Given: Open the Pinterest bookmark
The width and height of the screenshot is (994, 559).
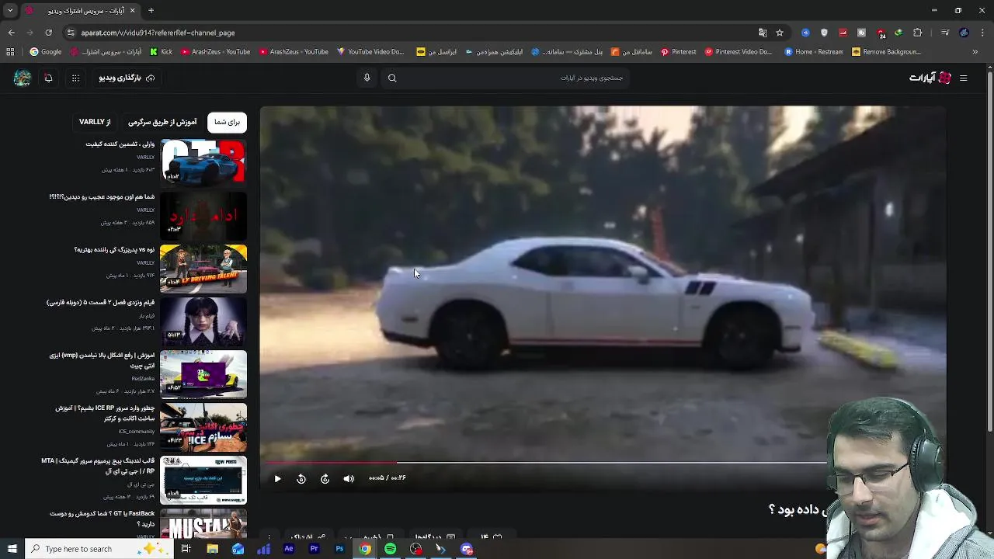Looking at the screenshot, I should click(x=678, y=52).
